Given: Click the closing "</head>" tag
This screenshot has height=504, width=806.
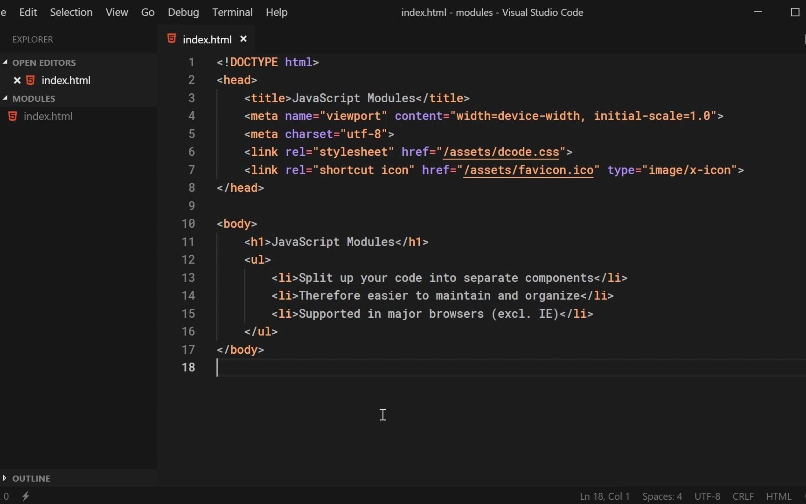Looking at the screenshot, I should (240, 188).
